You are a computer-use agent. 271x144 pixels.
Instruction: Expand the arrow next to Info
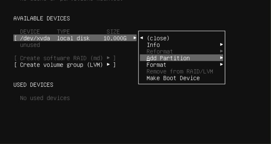coord(221,44)
